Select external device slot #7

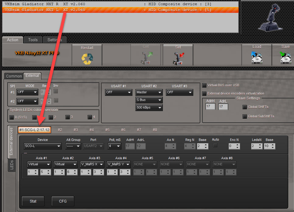139,130
